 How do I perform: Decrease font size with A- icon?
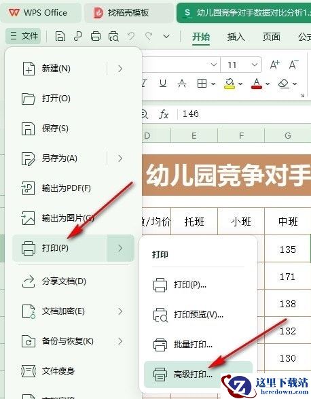click(x=294, y=65)
